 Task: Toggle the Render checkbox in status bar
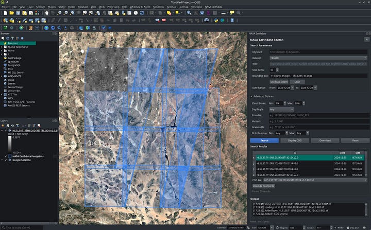(x=335, y=228)
